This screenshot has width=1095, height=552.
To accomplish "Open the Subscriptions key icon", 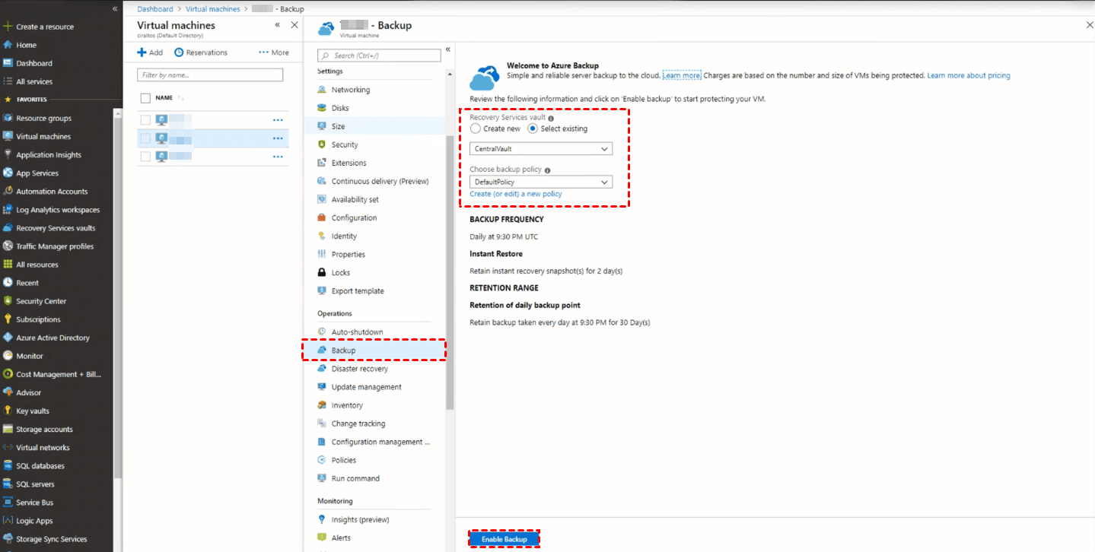I will click(x=8, y=319).
